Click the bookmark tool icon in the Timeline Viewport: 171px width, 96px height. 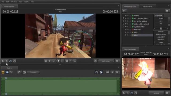pyautogui.click(x=19, y=72)
